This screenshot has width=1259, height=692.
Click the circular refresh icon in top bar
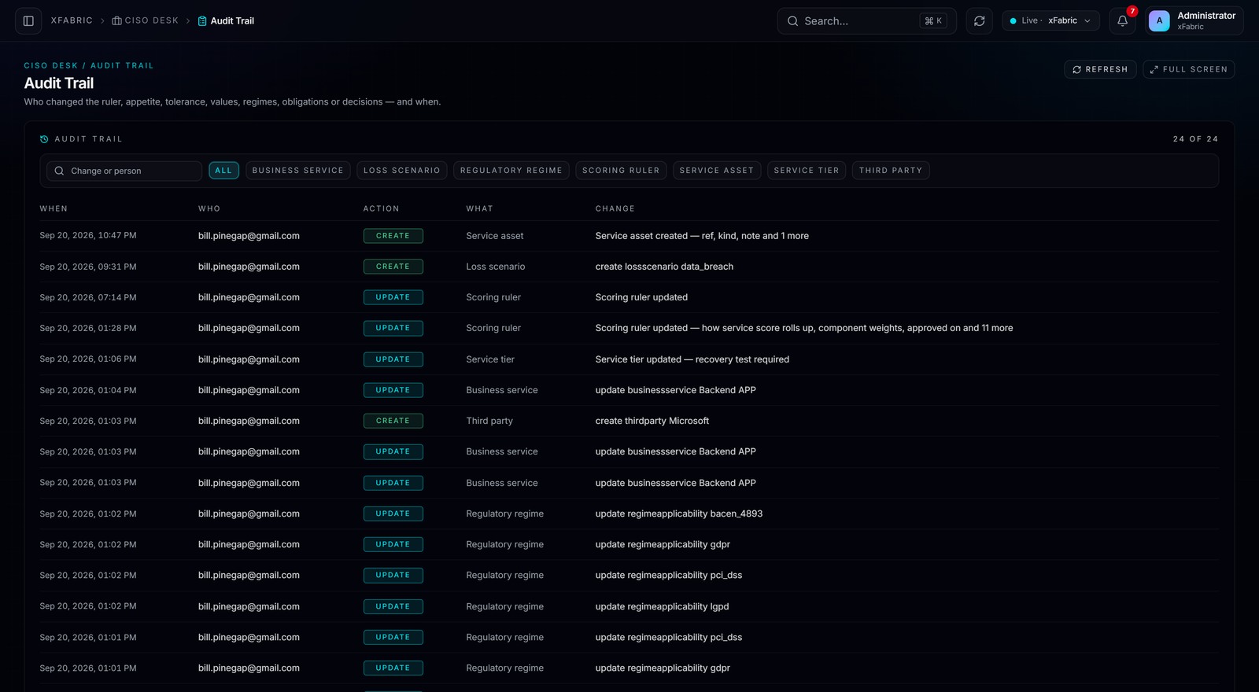pos(979,21)
